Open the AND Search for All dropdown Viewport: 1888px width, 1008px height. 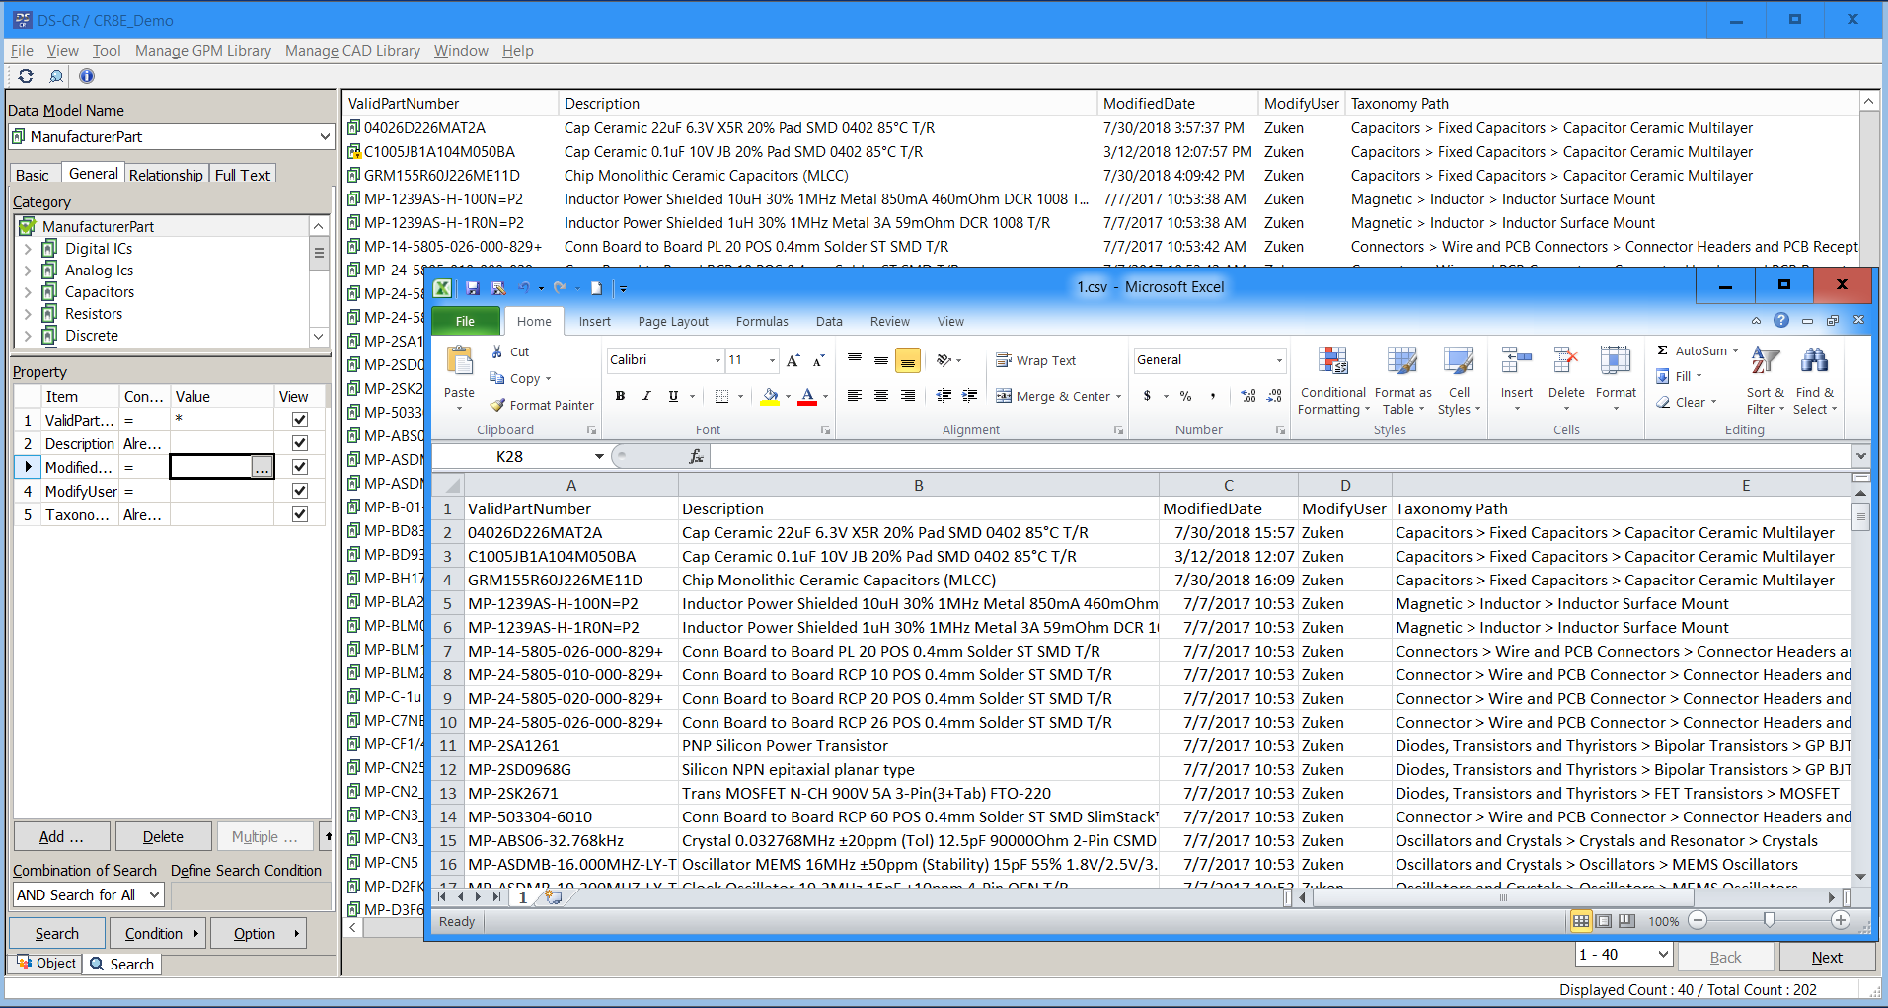pos(87,894)
